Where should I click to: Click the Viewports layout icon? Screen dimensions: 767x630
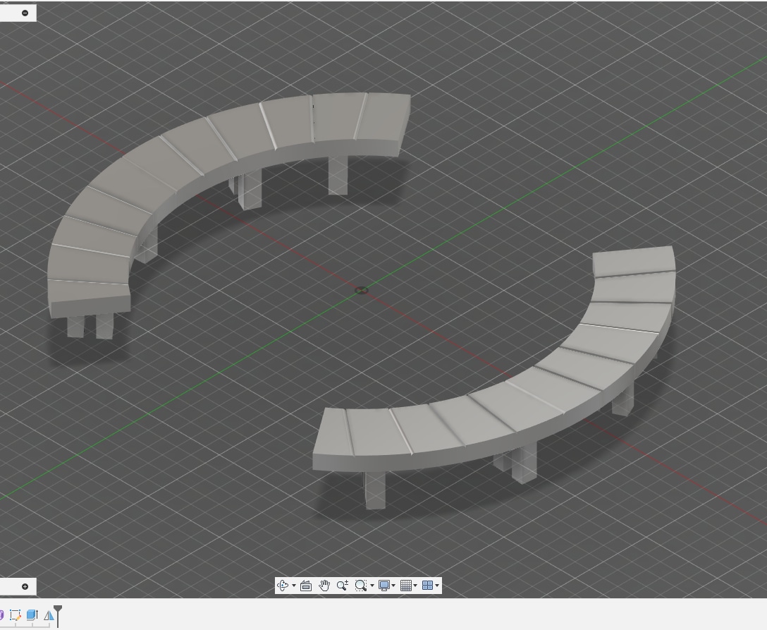(x=427, y=586)
